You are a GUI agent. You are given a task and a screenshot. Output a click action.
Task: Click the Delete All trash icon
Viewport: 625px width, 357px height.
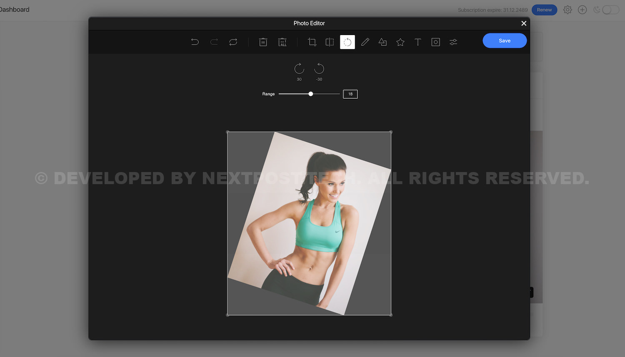point(282,42)
